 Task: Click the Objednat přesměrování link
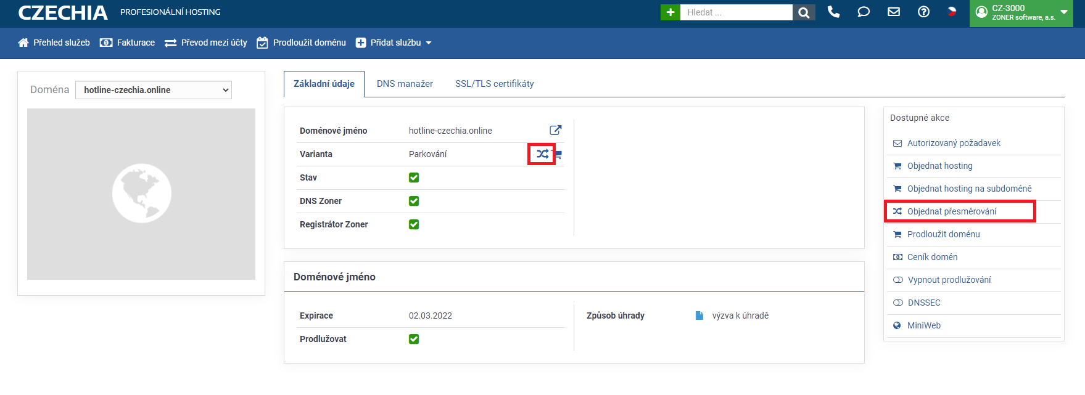click(x=951, y=211)
